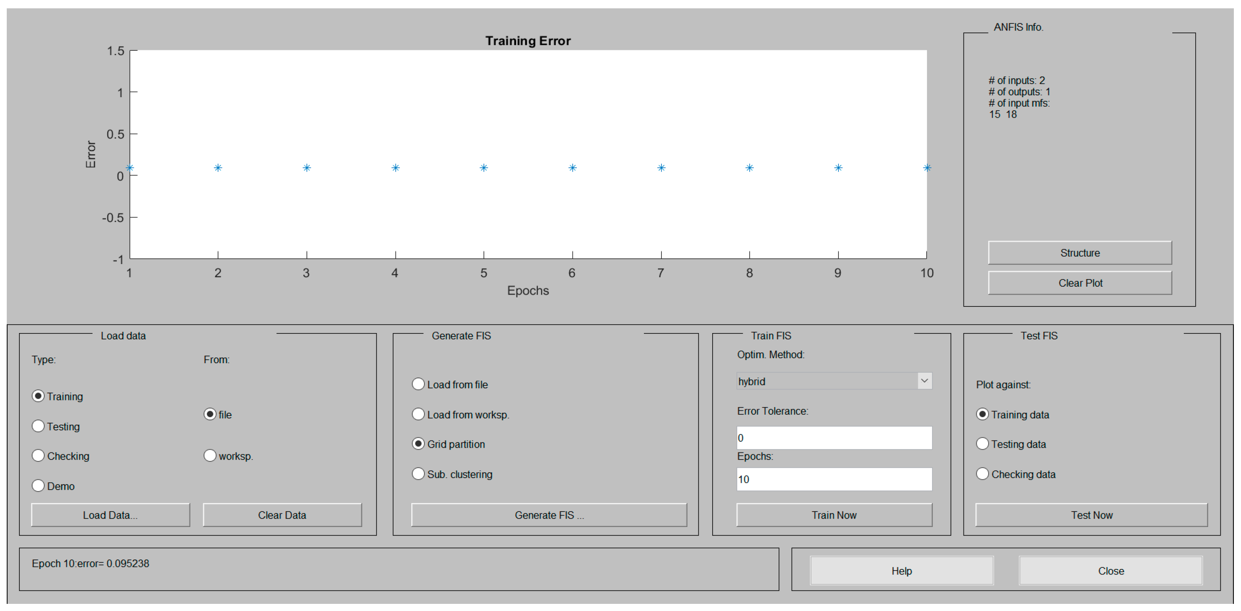Select Load from file FIS option

418,384
